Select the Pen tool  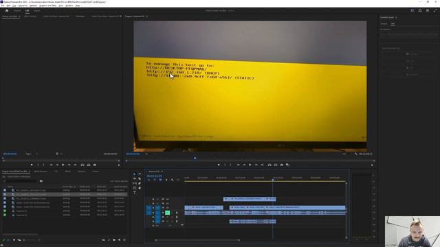pos(140,183)
